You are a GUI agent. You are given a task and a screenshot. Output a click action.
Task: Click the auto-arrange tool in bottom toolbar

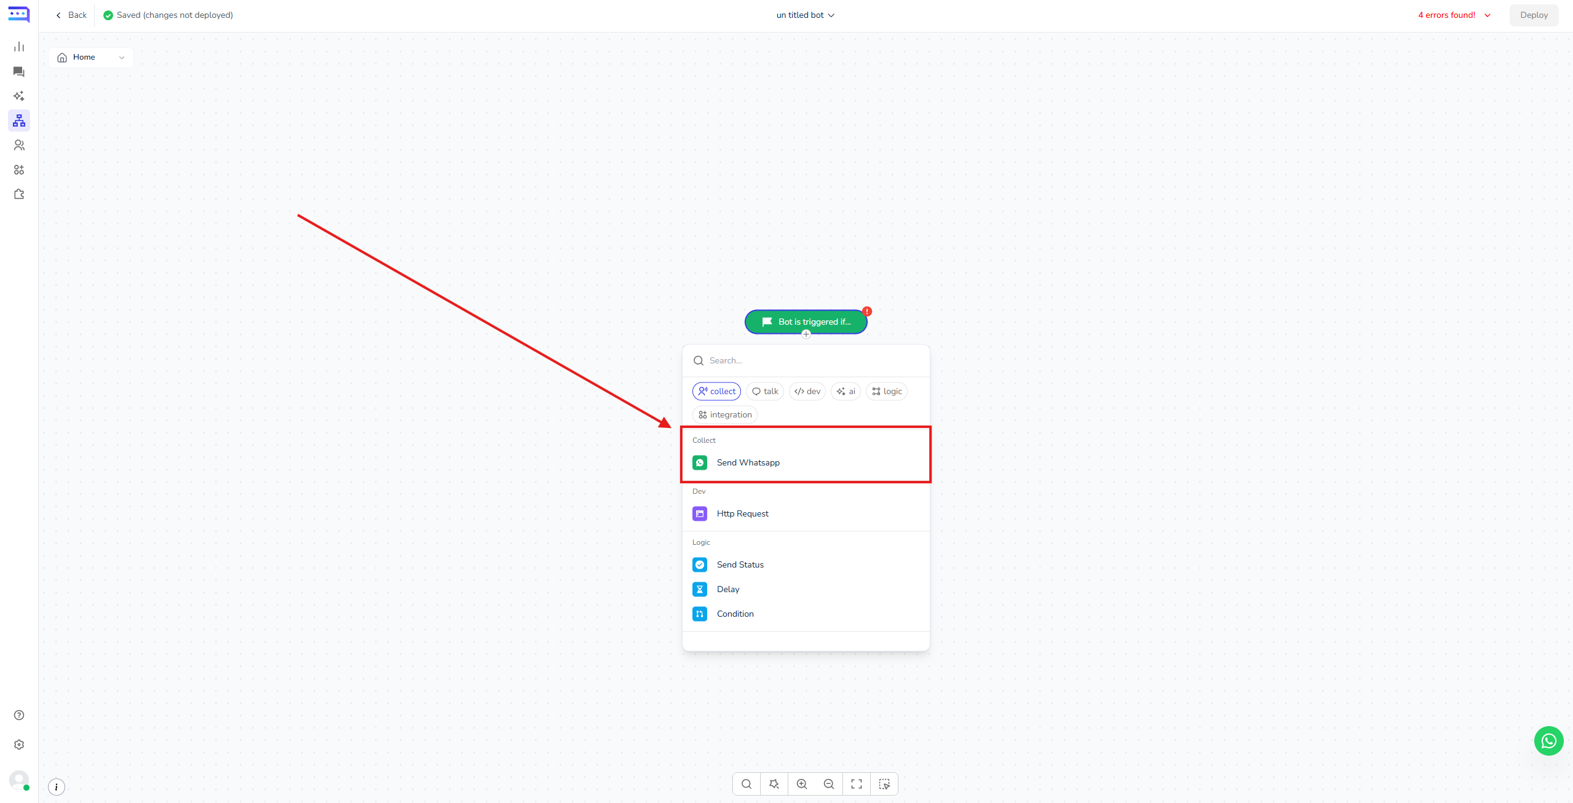774,784
